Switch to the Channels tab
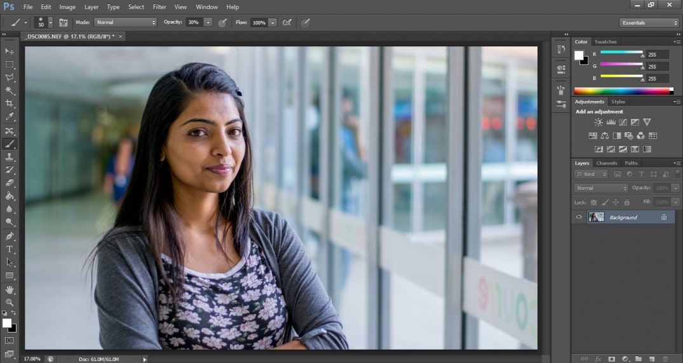683x363 pixels. click(606, 163)
